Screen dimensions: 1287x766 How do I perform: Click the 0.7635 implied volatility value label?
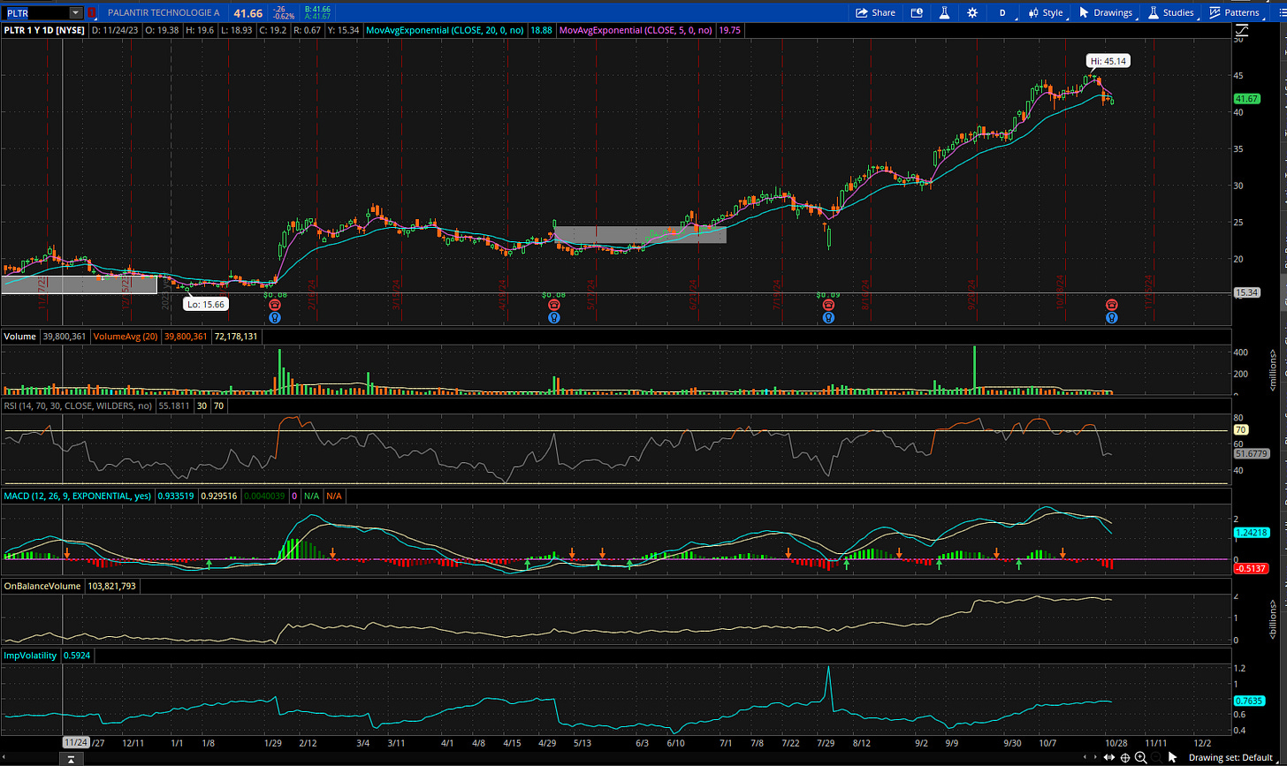(1249, 702)
